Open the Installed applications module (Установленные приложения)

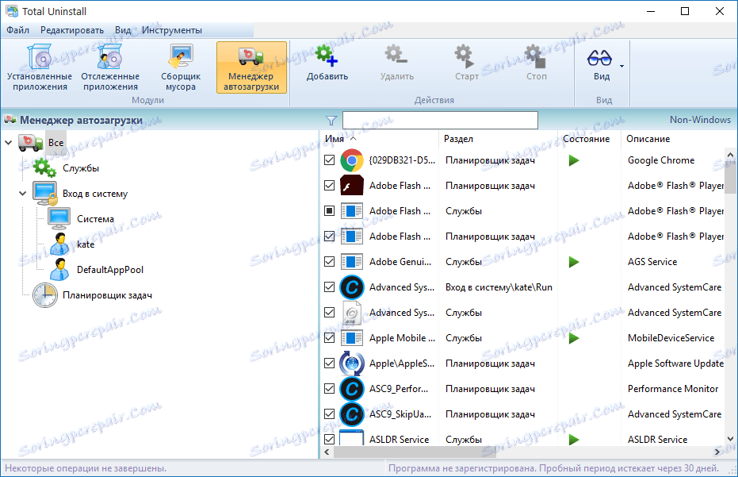click(x=40, y=67)
